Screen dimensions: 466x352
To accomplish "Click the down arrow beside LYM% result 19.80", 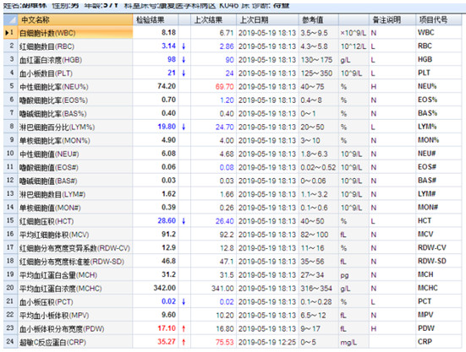I will pyautogui.click(x=184, y=127).
